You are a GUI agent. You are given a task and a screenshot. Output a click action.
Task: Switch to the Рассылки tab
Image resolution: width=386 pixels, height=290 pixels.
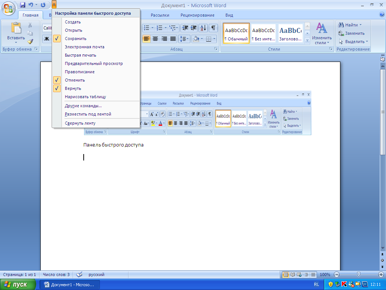(160, 15)
